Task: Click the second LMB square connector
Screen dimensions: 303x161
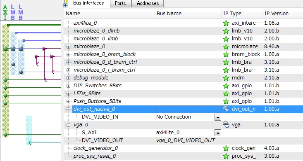Action: 21,48
